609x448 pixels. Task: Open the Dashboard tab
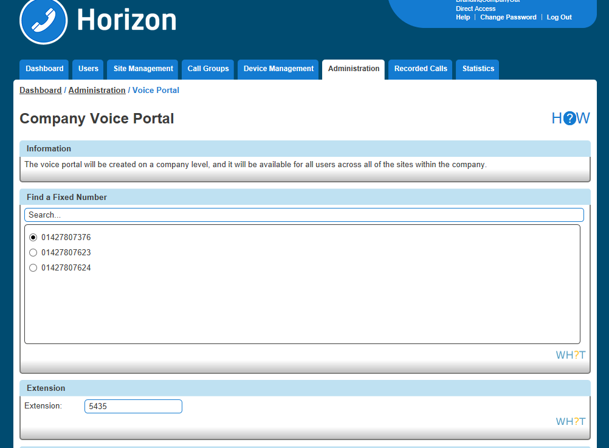44,69
